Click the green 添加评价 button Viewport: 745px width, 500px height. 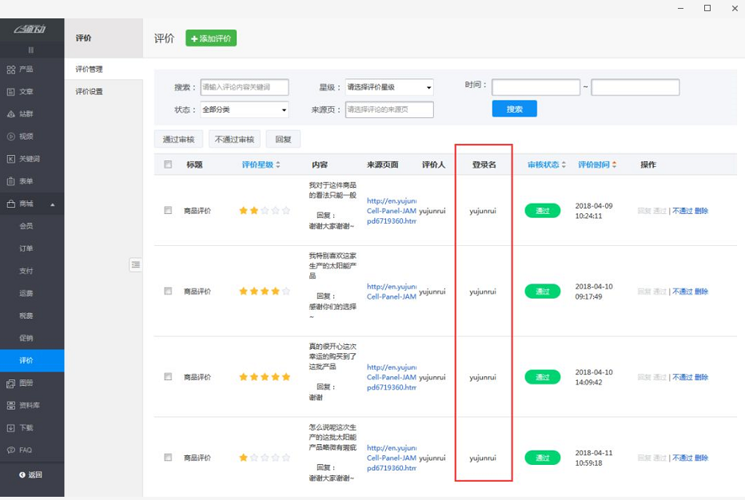click(x=210, y=38)
